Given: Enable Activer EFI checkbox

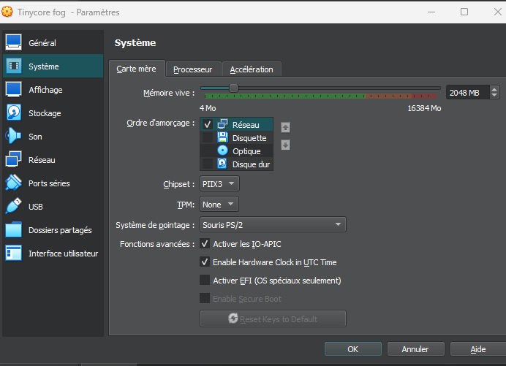Looking at the screenshot, I should tap(205, 280).
